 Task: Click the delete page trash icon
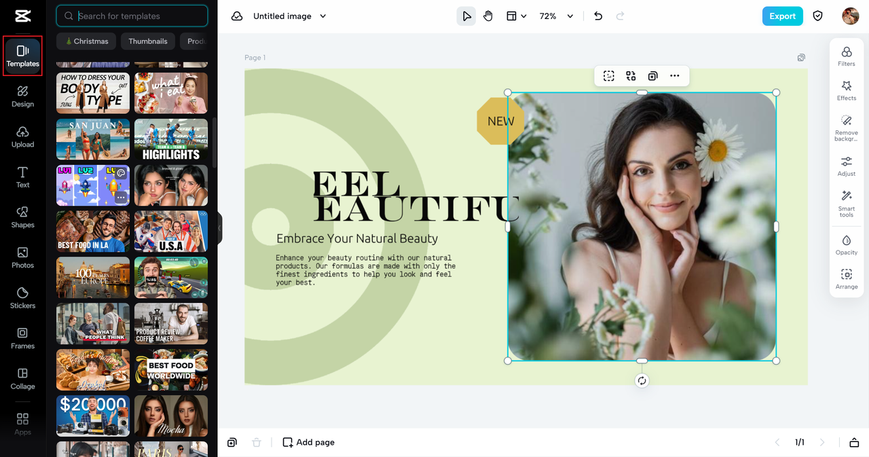(256, 442)
